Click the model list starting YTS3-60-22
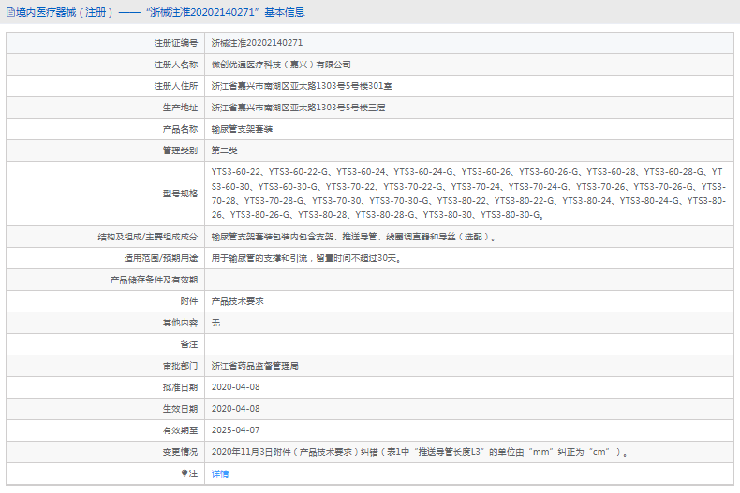This screenshot has width=740, height=493. (x=468, y=194)
